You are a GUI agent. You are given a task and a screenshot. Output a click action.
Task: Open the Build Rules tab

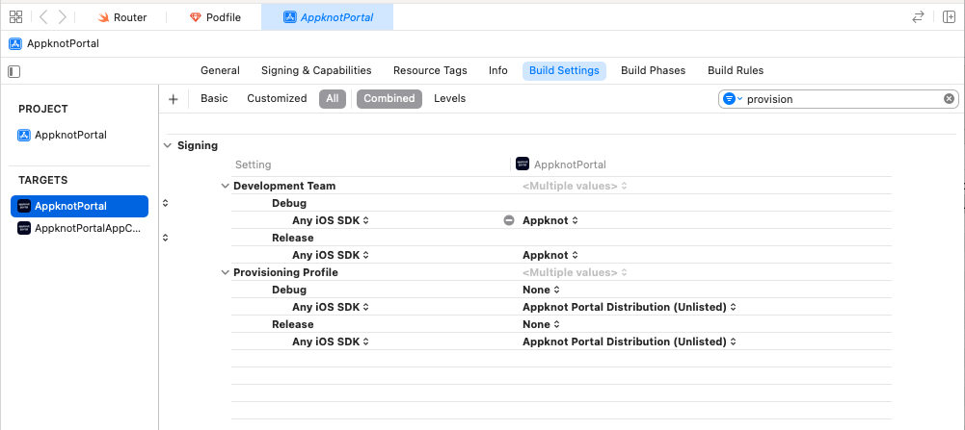click(x=736, y=70)
